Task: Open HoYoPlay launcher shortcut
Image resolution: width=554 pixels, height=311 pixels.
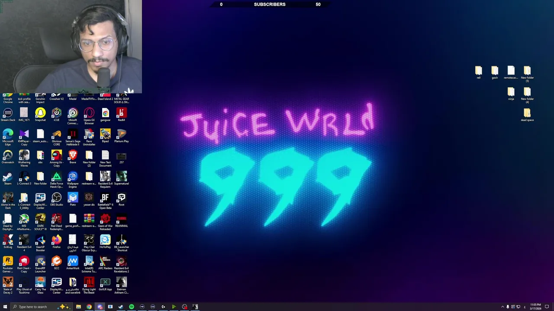Action: [x=105, y=242]
